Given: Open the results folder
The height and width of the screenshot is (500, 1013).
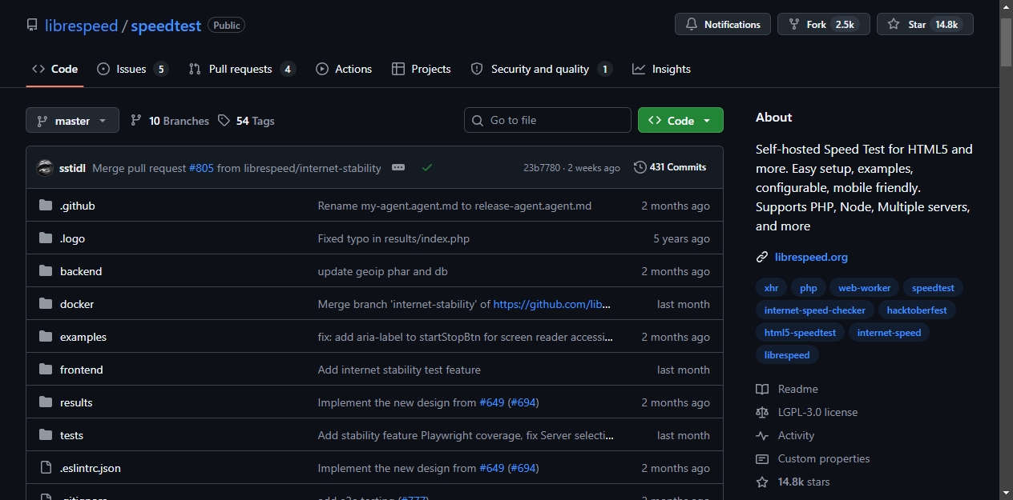Looking at the screenshot, I should click(x=76, y=402).
